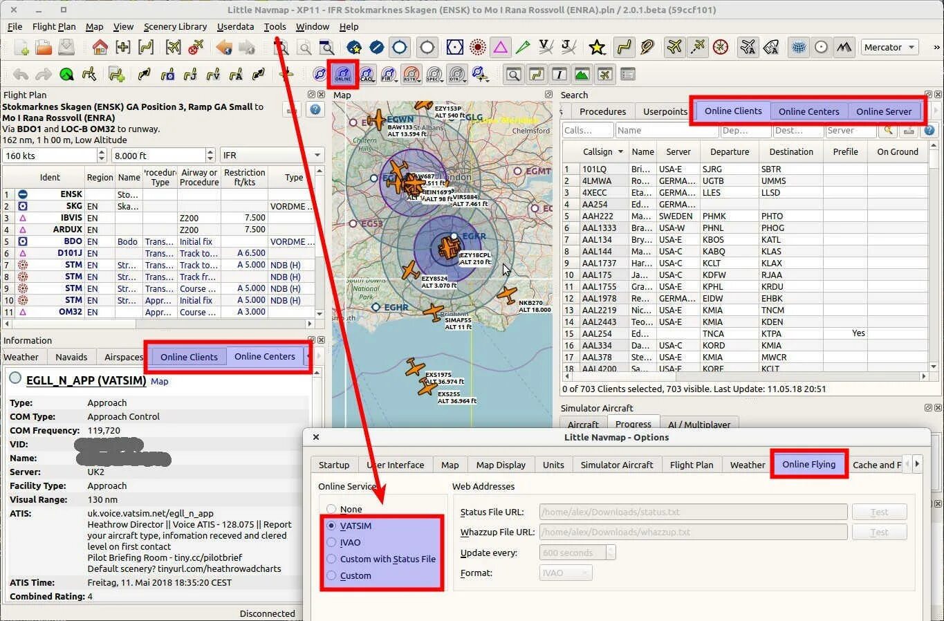Toggle hillshading mountain icon
The image size is (944, 621).
[844, 48]
